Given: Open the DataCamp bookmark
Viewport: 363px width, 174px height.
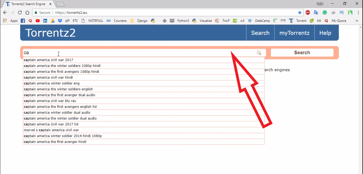Looking at the screenshot, I should click(259, 21).
